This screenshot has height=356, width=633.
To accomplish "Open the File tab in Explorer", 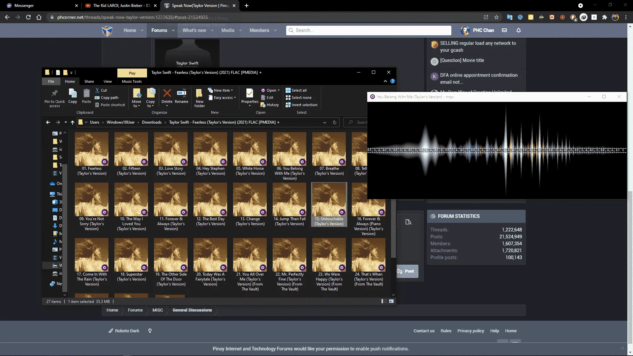I will (x=51, y=81).
